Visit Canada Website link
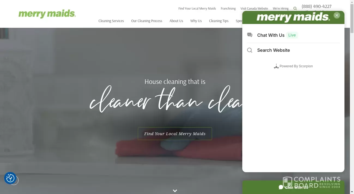This screenshot has height=194, width=354. pyautogui.click(x=254, y=8)
